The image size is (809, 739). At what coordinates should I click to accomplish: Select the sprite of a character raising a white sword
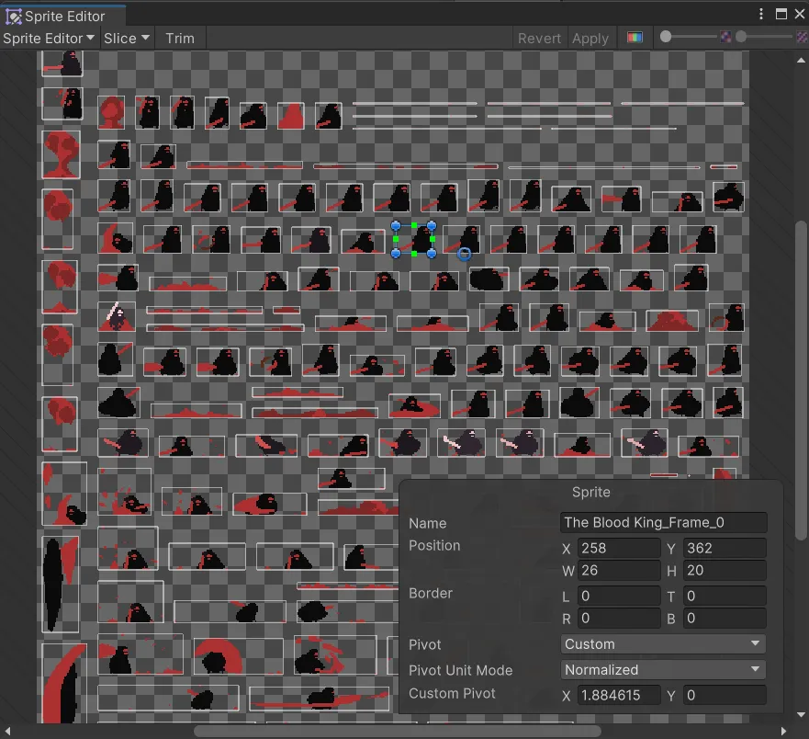coord(117,316)
